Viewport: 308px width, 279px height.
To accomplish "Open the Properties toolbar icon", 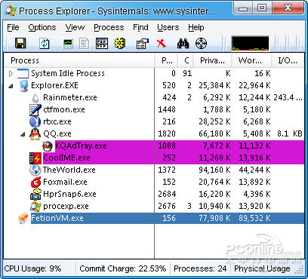I will 143,44.
